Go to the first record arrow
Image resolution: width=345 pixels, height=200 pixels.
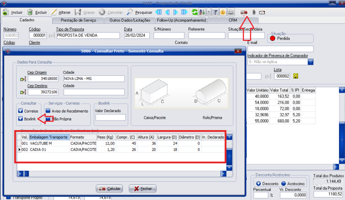click(x=158, y=12)
